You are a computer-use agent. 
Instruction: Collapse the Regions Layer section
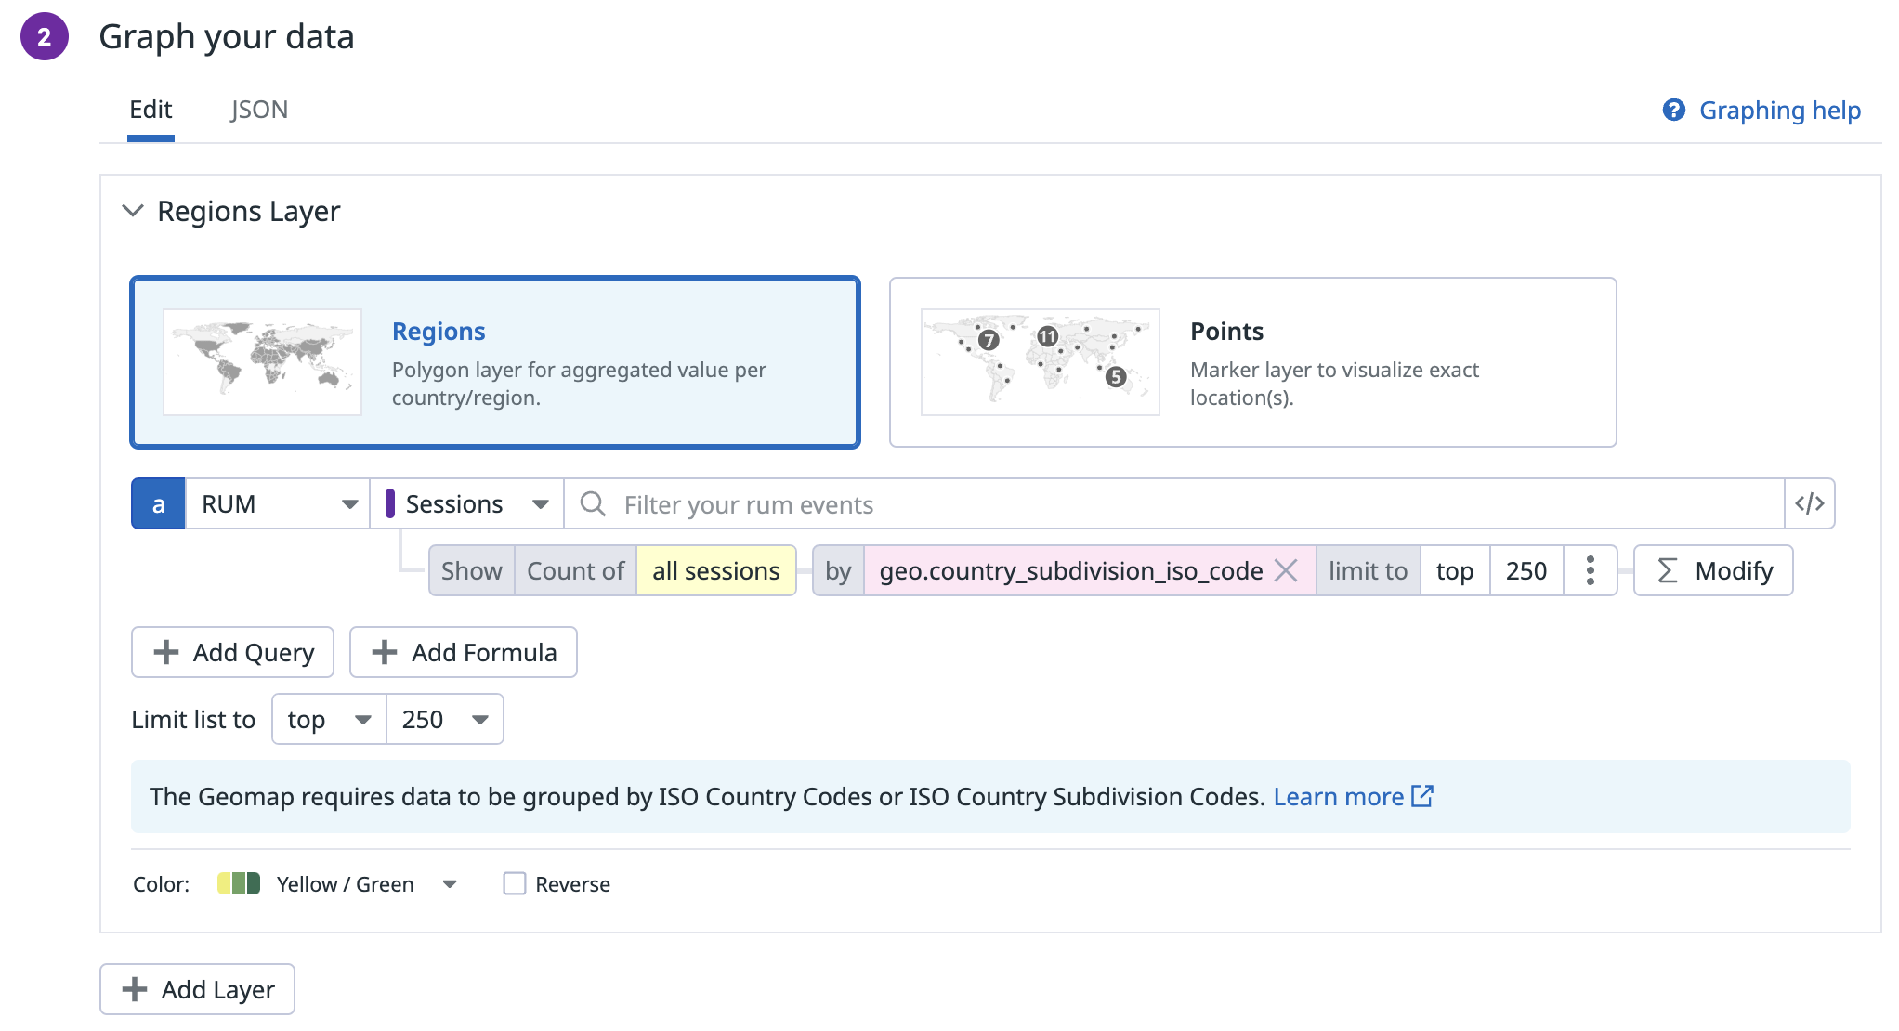(133, 211)
